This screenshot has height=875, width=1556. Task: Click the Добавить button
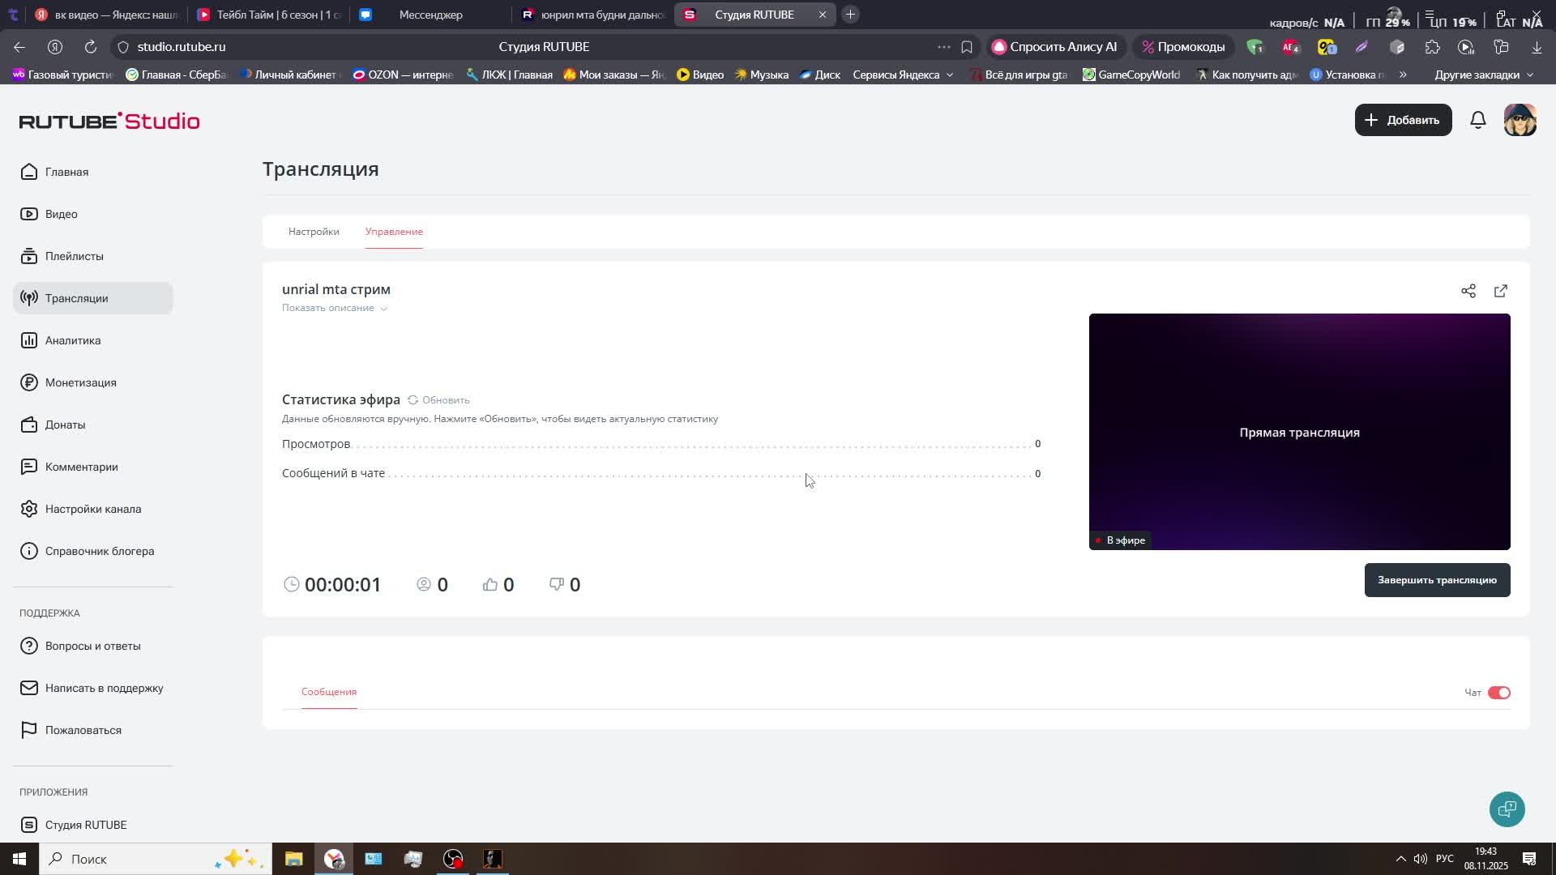(x=1403, y=120)
